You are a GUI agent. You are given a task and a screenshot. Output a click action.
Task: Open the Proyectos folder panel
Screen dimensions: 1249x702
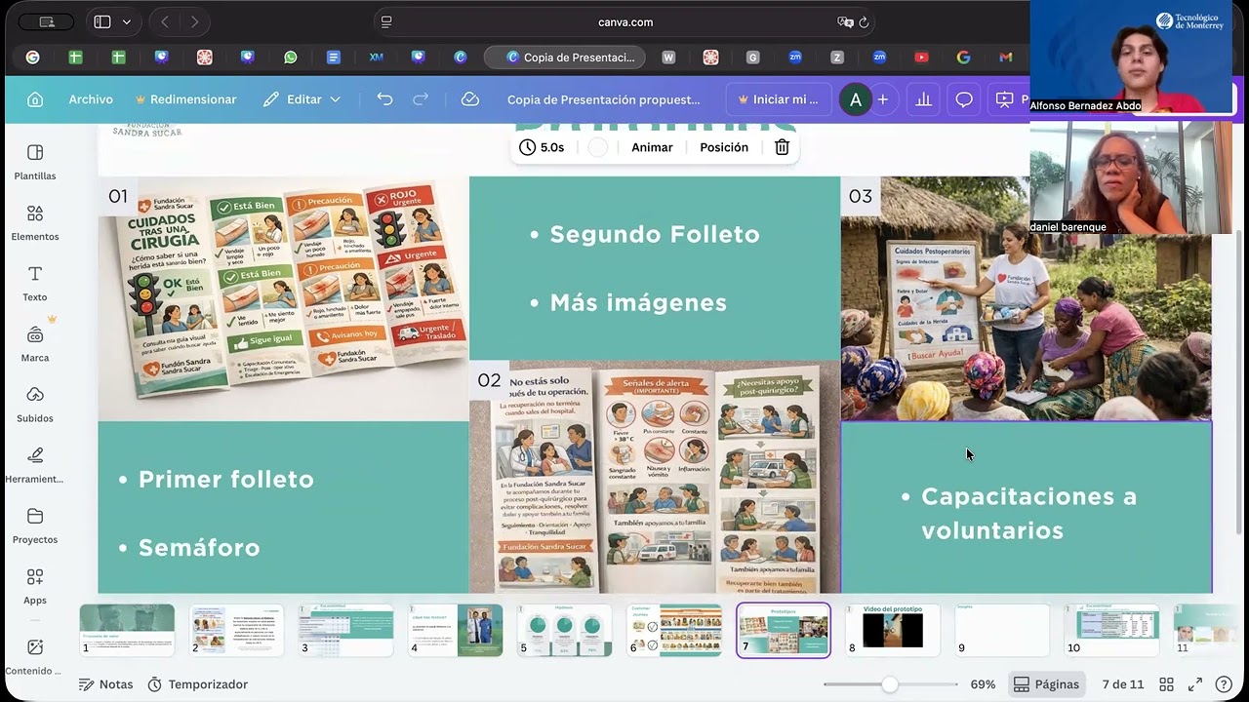[x=35, y=525]
